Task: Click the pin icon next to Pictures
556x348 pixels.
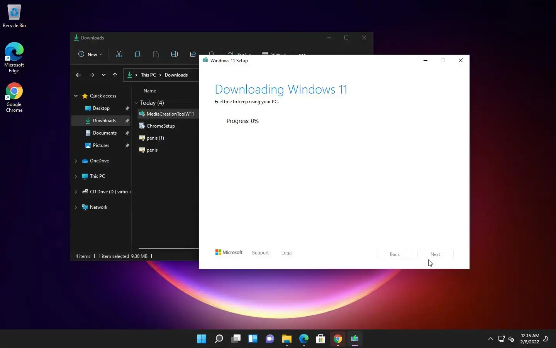Action: 127,145
